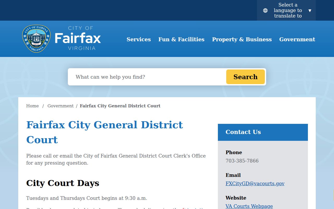Click the 'Website' label in Contact Us
Screen dimensions: 334x209
(236, 198)
